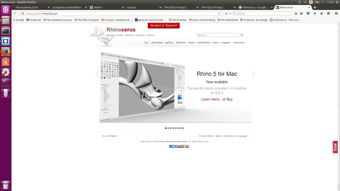The image size is (340, 191).
Task: Open the YouTube social icon in footer
Action: click(x=179, y=146)
